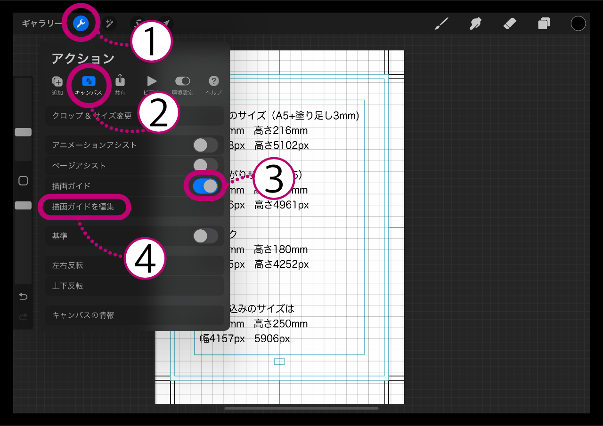Open the Layers panel icon
603x426 pixels.
click(544, 23)
